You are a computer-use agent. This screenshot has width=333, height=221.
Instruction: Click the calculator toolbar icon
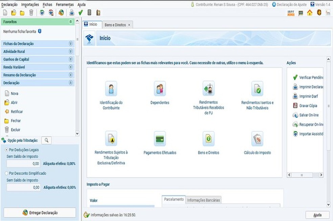(x=89, y=13)
